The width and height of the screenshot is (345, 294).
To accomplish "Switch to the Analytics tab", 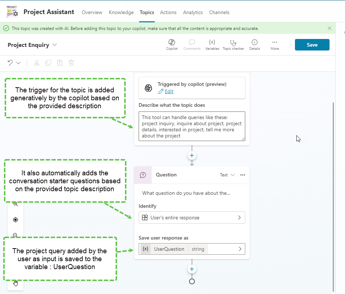I will [x=193, y=12].
